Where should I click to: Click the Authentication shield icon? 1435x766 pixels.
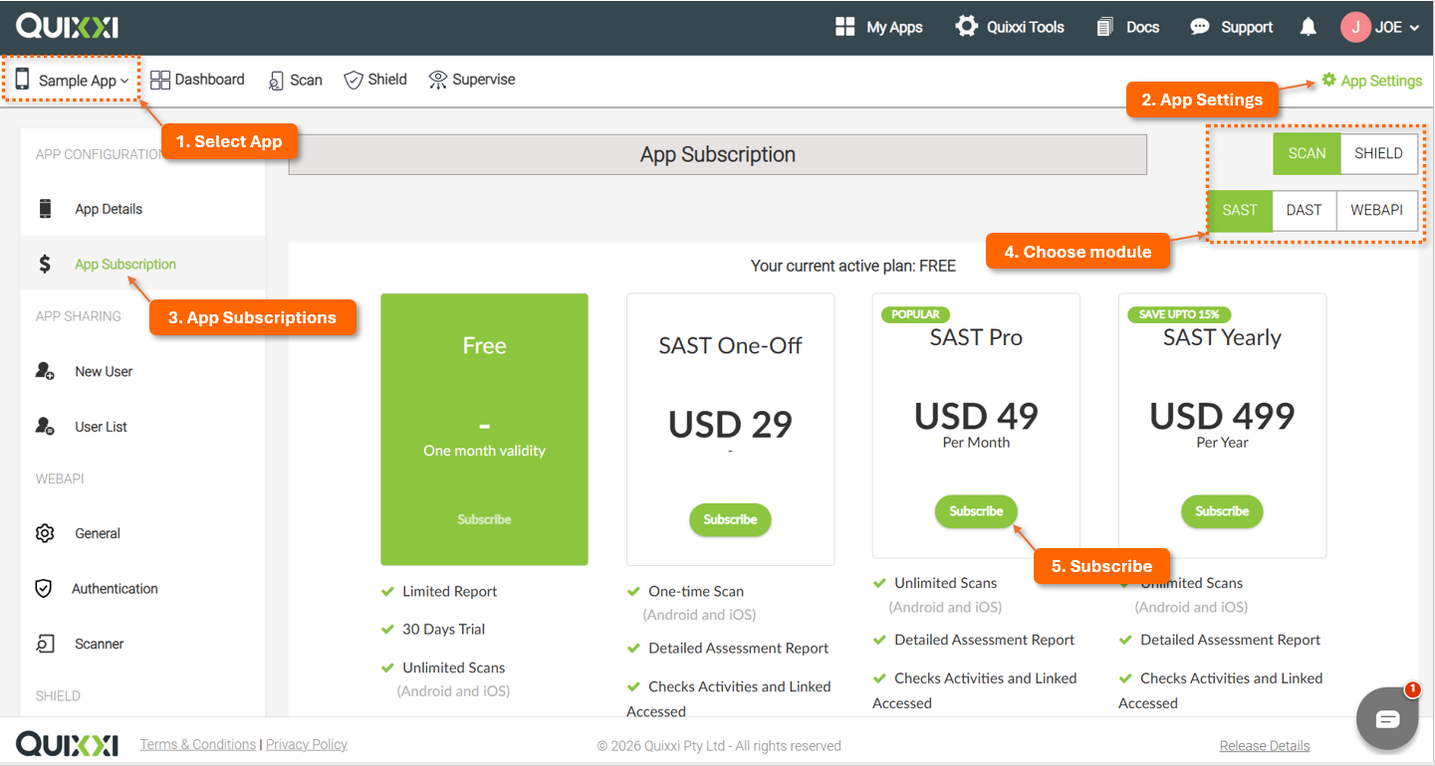pos(44,589)
